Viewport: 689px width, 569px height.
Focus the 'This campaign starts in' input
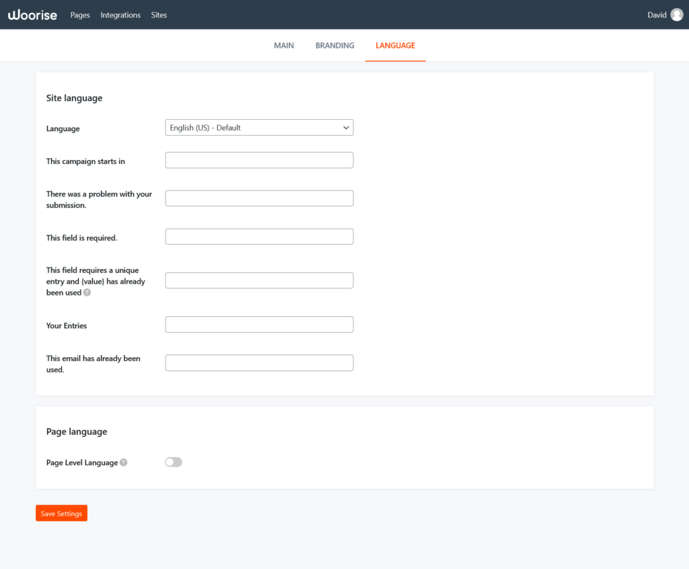pyautogui.click(x=259, y=160)
